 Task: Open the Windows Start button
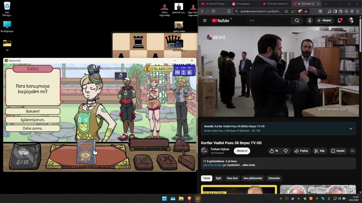[x=164, y=198]
